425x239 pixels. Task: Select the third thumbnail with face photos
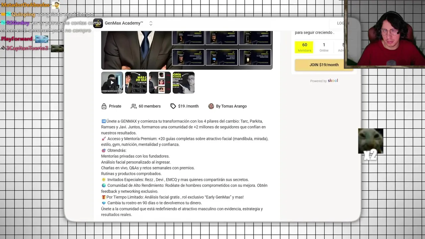[160, 83]
